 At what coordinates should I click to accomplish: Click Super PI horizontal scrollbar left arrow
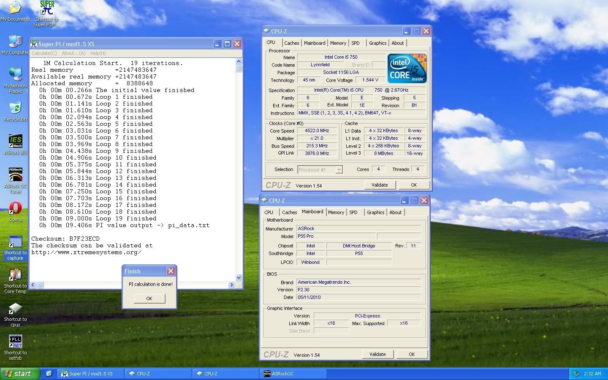[33, 285]
